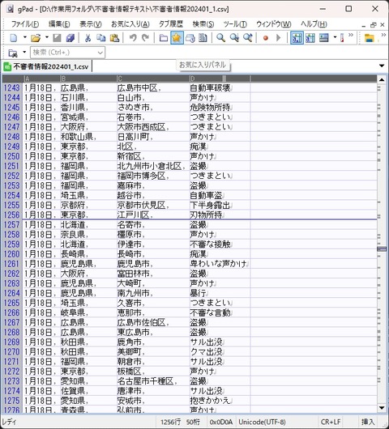Click the CR+LF line ending indicator
The image size is (389, 429).
(x=331, y=422)
